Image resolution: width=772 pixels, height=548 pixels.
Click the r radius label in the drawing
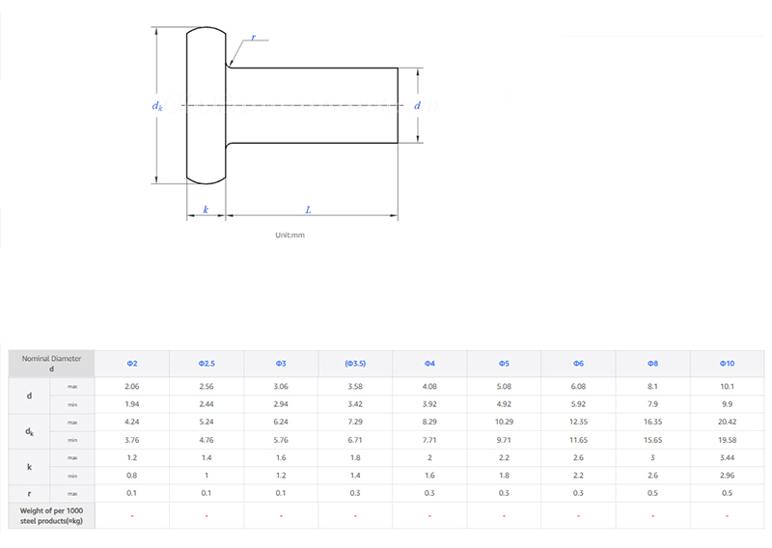coord(253,38)
